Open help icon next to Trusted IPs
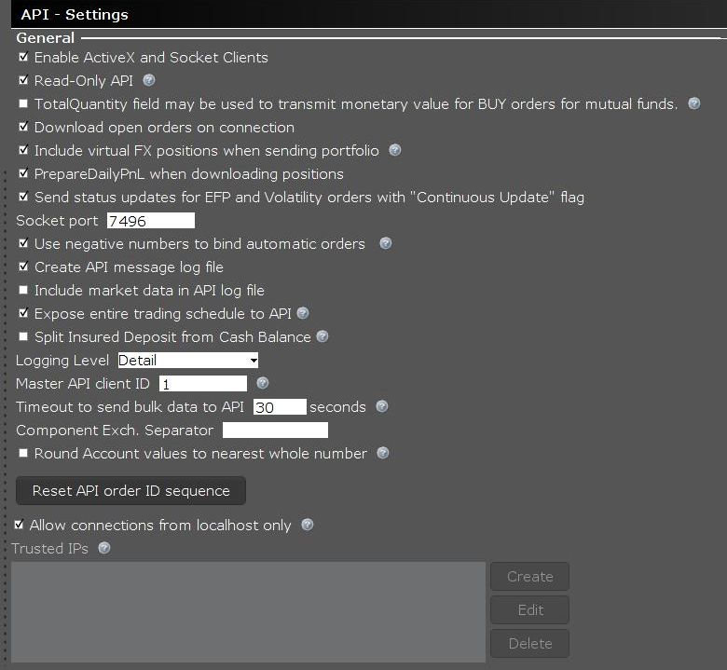 pyautogui.click(x=104, y=548)
